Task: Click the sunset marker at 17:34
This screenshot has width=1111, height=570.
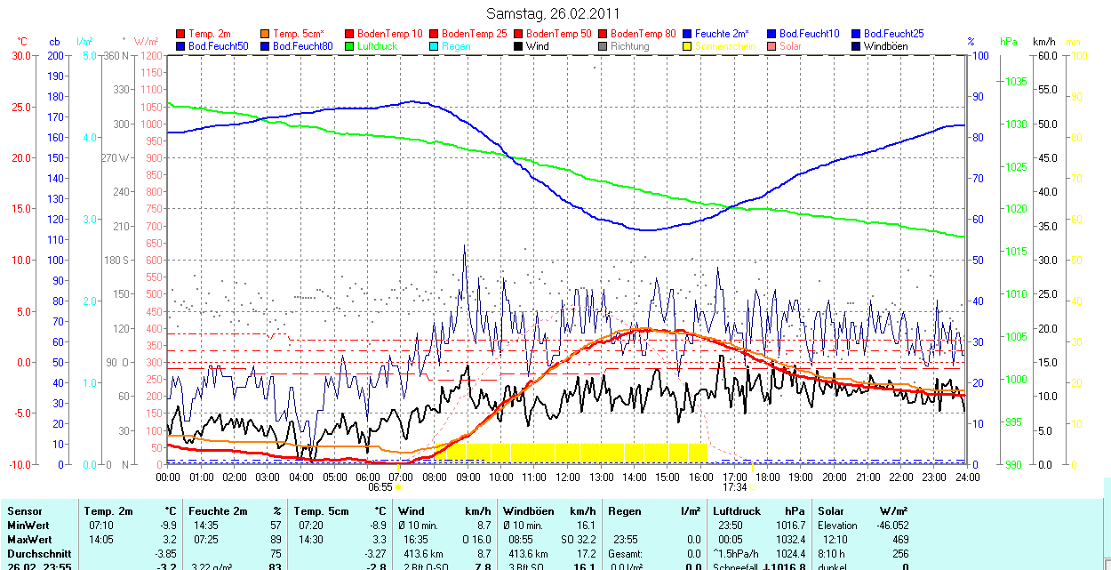Action: click(753, 487)
